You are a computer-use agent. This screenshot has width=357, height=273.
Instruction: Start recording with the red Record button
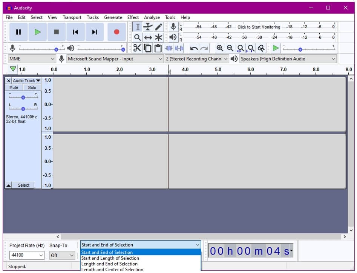pyautogui.click(x=116, y=32)
